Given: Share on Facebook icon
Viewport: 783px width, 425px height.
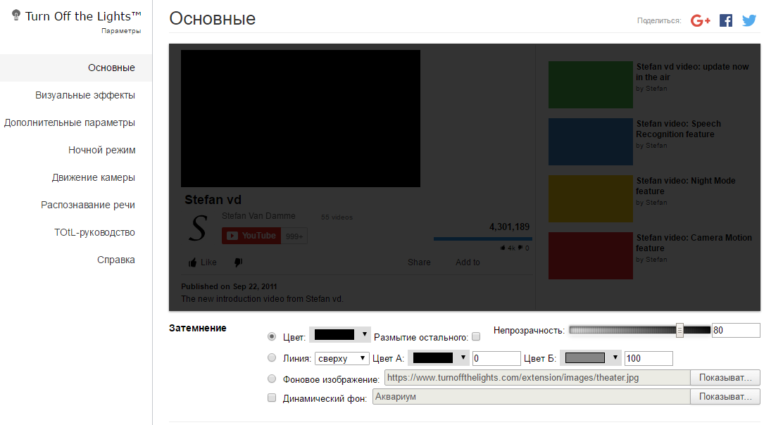Looking at the screenshot, I should pyautogui.click(x=725, y=20).
